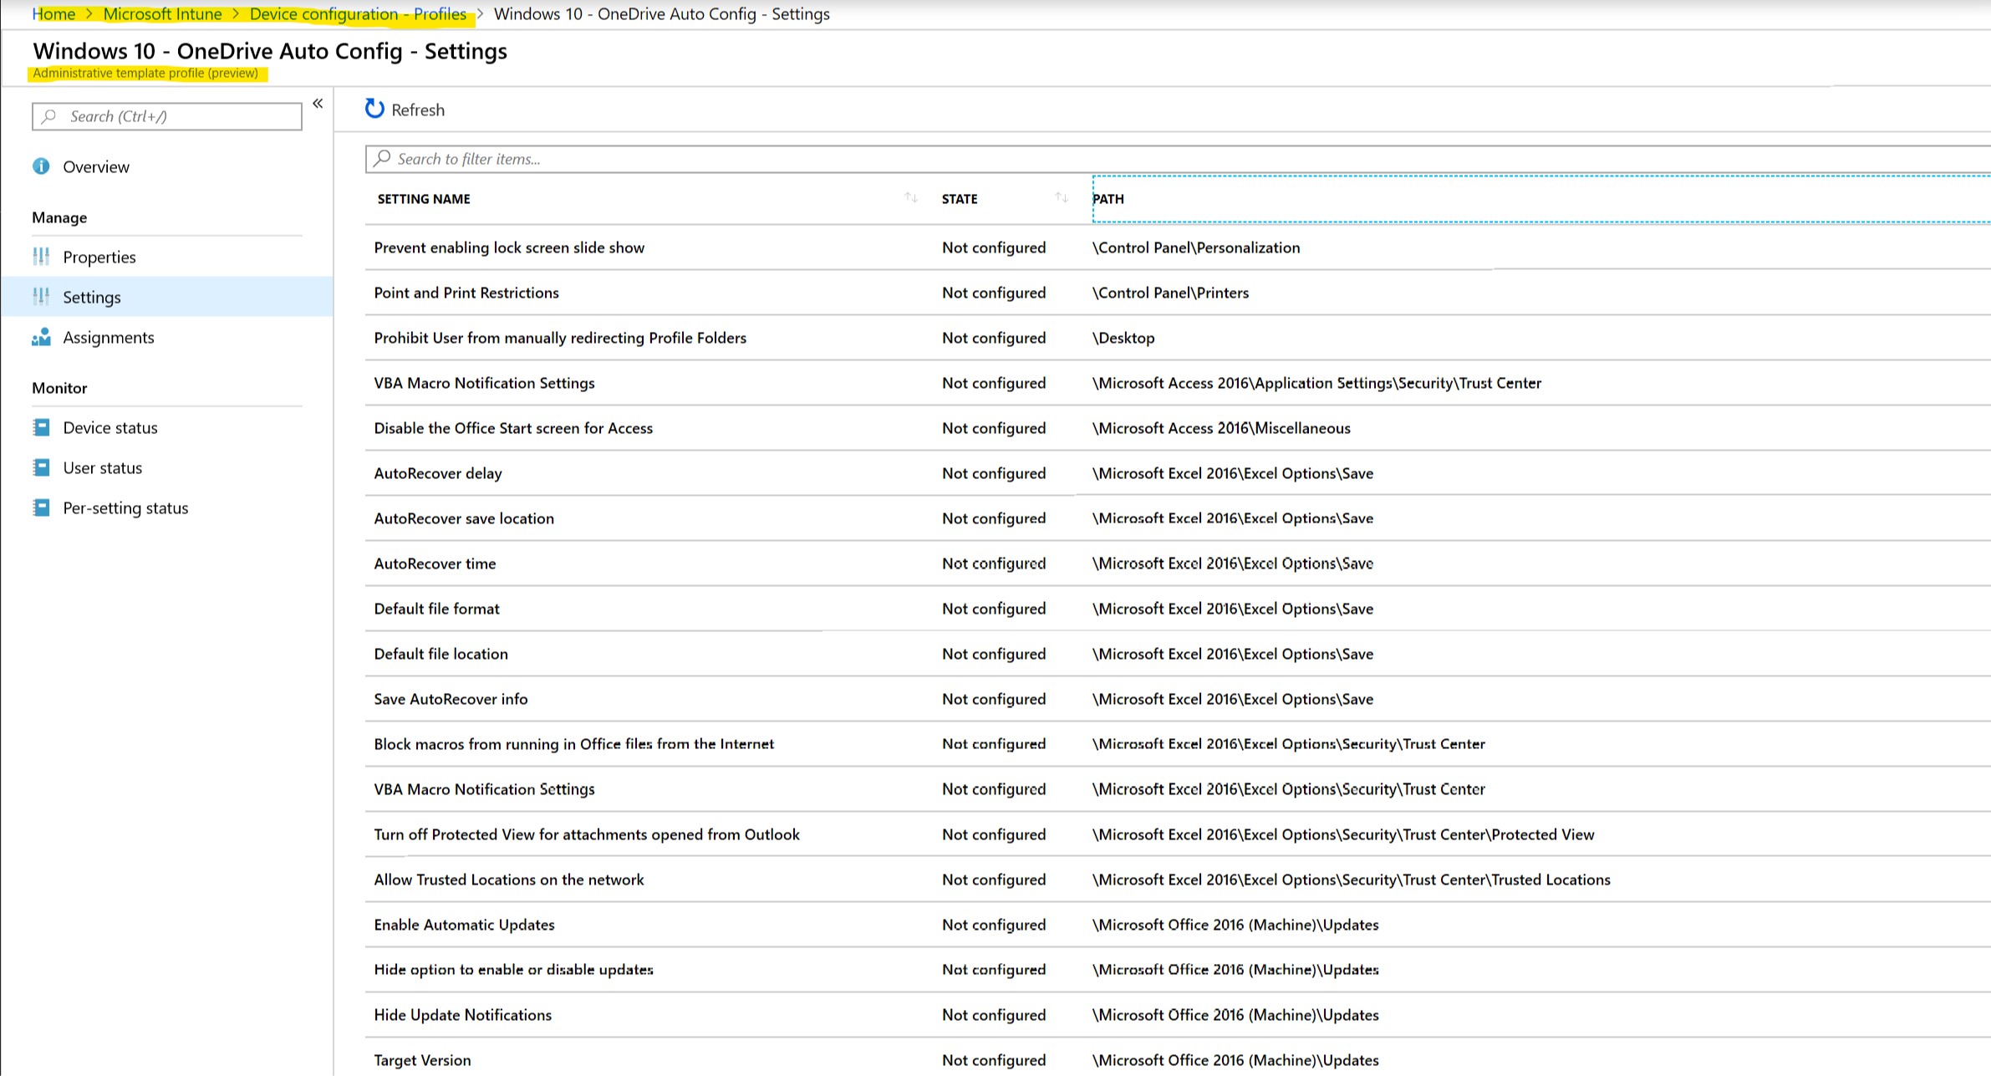Screen dimensions: 1991x1076
Task: Click \Desktop path cell
Action: 1123,338
